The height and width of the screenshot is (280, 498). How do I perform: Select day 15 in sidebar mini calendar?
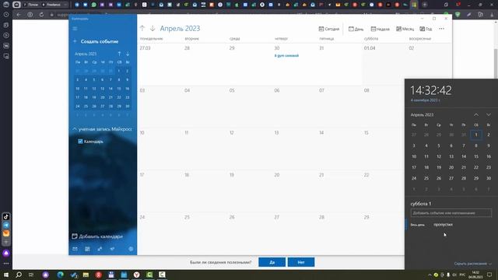point(119,89)
